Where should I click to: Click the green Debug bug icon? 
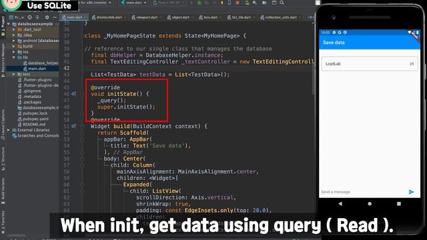(199, 3)
